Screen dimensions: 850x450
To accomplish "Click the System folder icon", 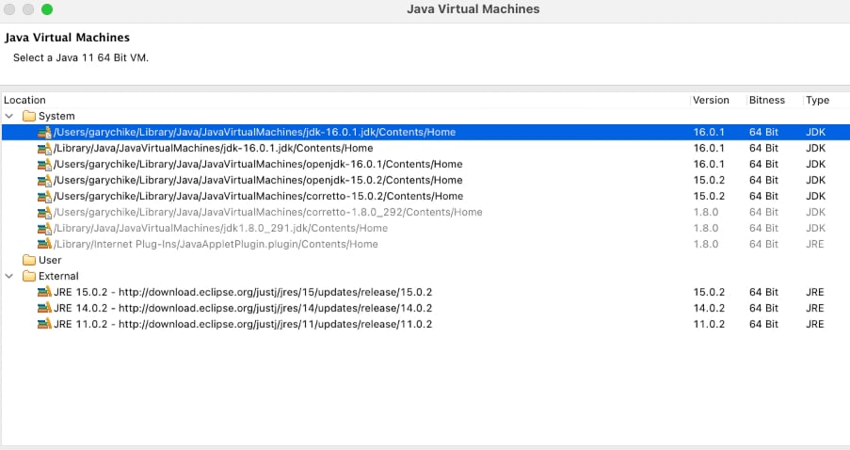I will point(28,117).
